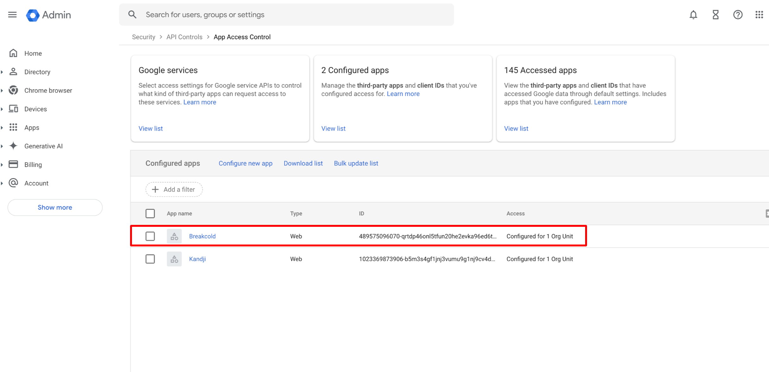Image resolution: width=769 pixels, height=372 pixels.
Task: Select the Kandji row checkbox
Action: click(x=150, y=259)
